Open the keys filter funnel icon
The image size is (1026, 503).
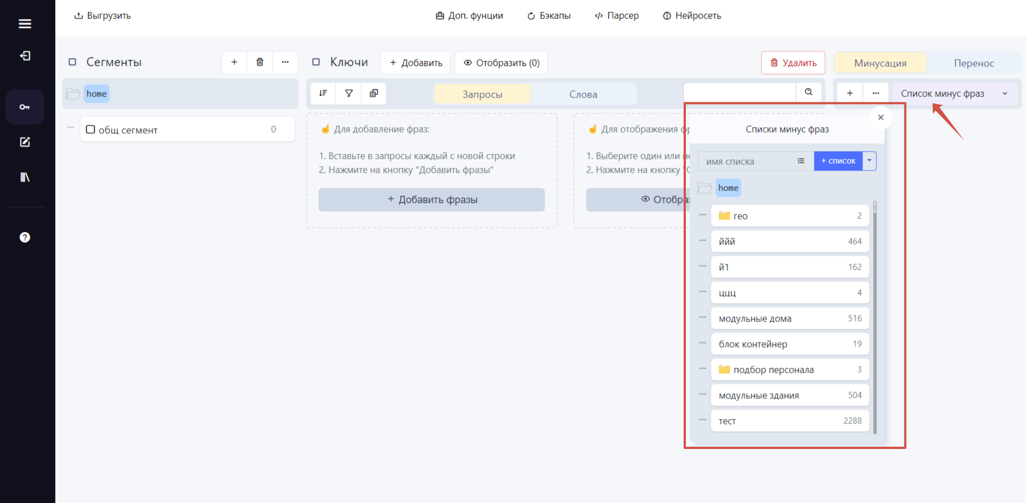coord(349,93)
